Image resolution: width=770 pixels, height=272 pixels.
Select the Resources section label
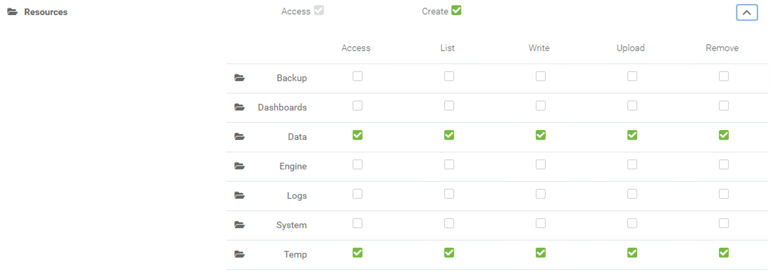coord(46,12)
